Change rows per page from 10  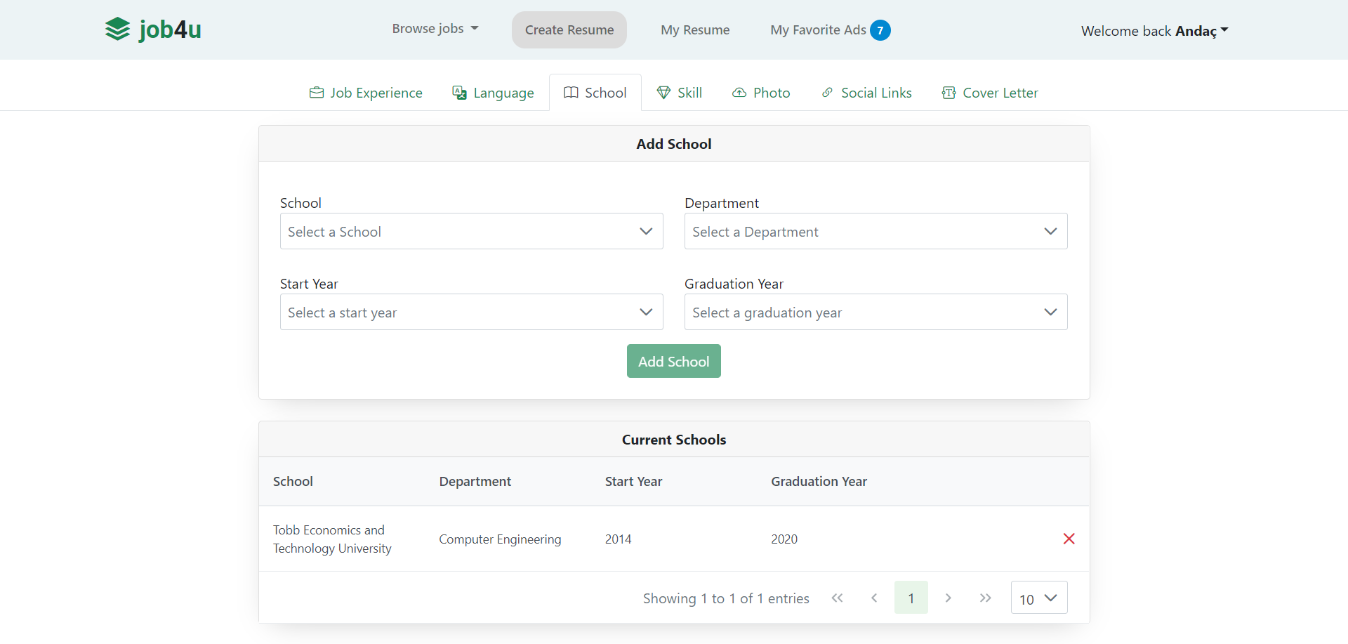[1039, 598]
